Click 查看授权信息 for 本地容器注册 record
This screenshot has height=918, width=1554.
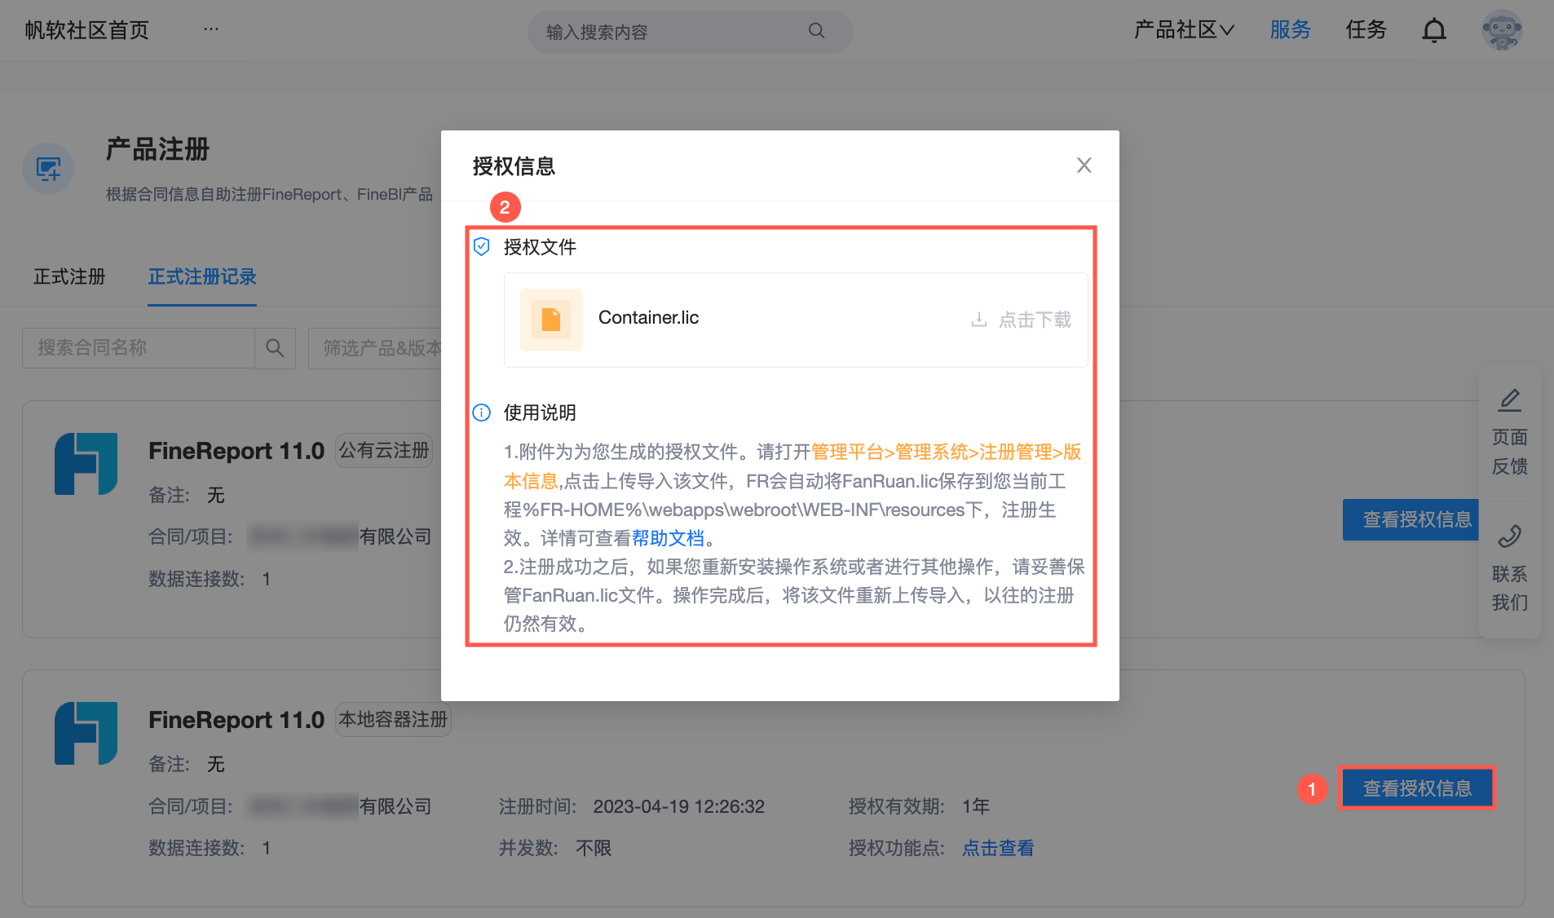(x=1417, y=788)
